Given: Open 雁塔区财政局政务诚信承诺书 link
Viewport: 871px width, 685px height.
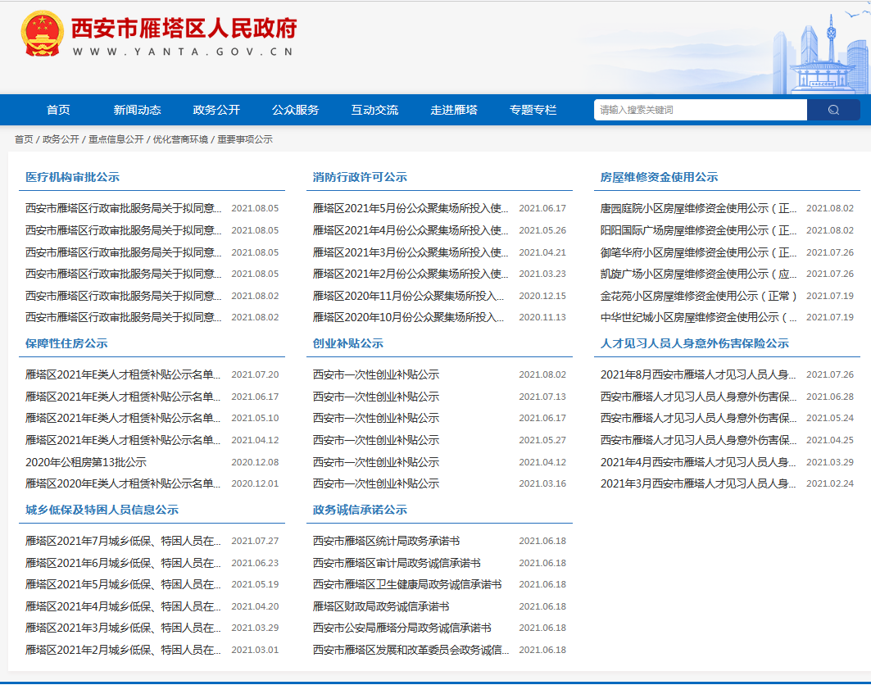Looking at the screenshot, I should point(381,606).
